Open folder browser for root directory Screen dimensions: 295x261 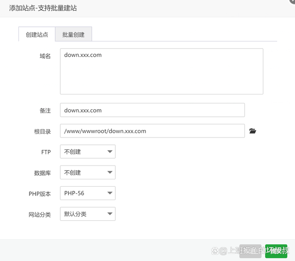tap(253, 131)
